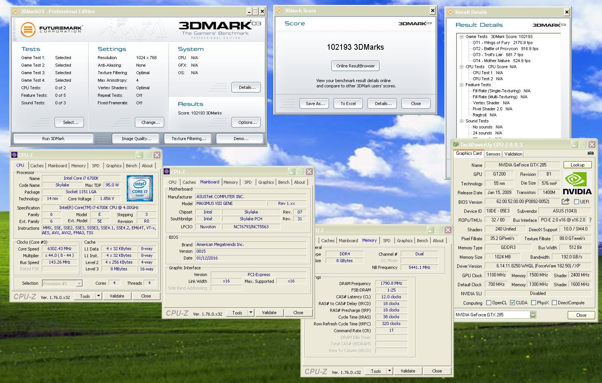Toggle the DirectCompute checkbox in GPU-Z
Image resolution: width=602 pixels, height=383 pixels.
point(554,302)
